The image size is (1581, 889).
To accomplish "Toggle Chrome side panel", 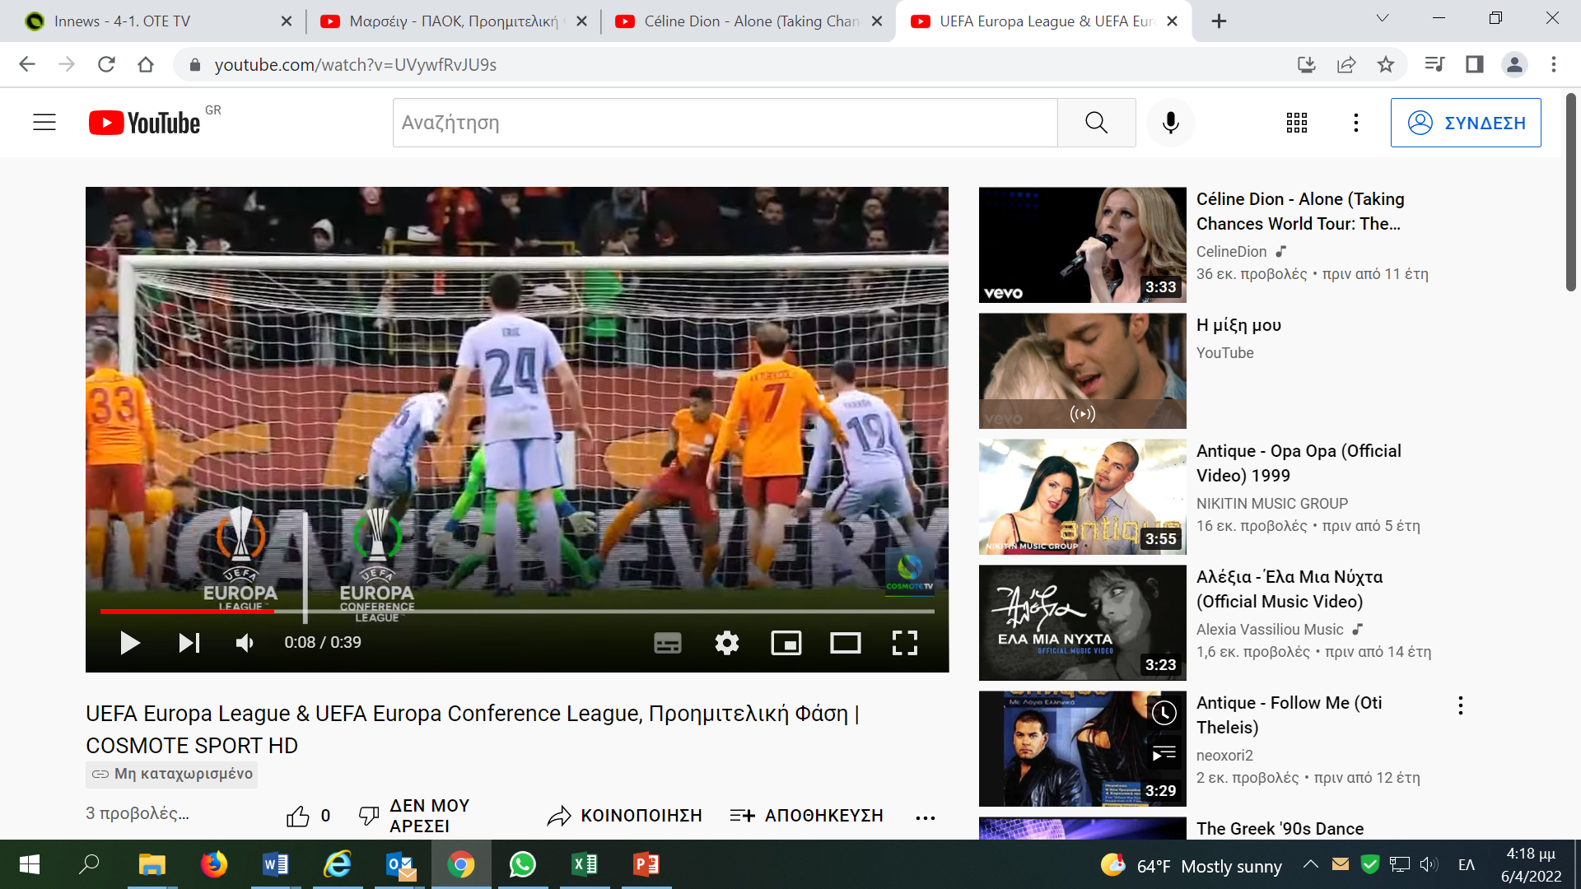I will tap(1475, 64).
